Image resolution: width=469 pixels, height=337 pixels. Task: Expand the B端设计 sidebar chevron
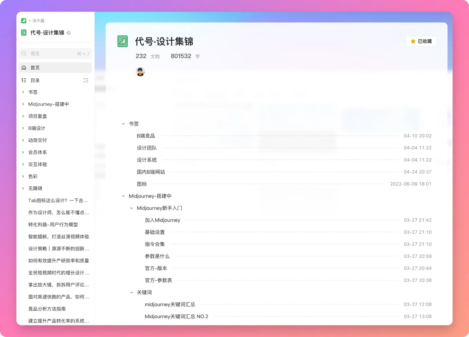coord(23,128)
